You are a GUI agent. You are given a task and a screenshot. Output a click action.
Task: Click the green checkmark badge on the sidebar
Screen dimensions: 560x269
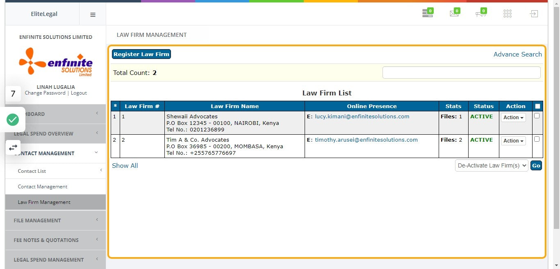point(13,120)
